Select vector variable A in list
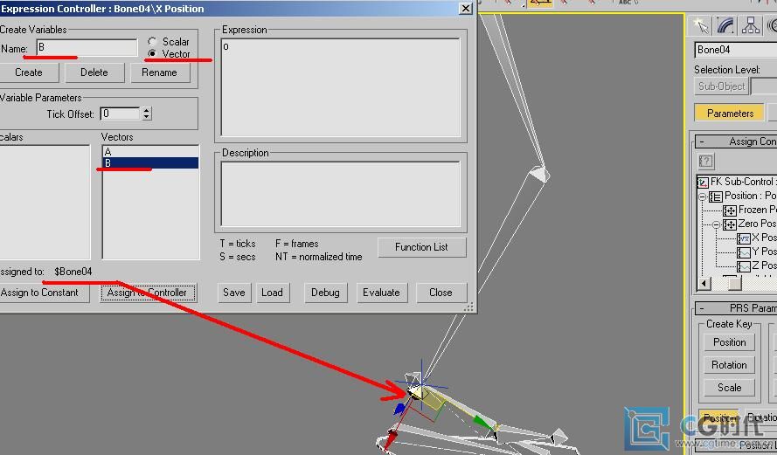Screen dimensions: 777x455 (108, 152)
